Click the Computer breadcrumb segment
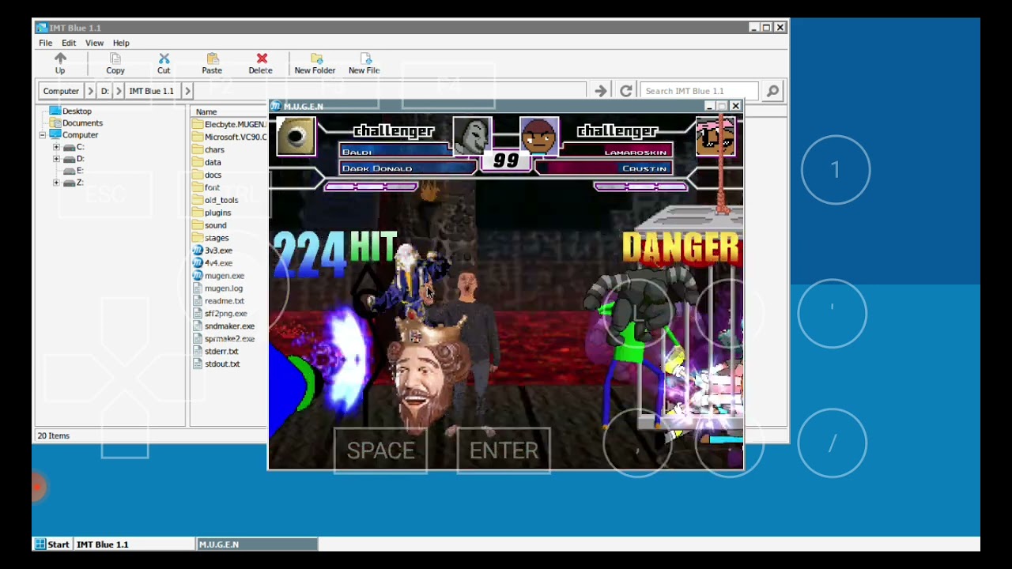 pyautogui.click(x=61, y=91)
